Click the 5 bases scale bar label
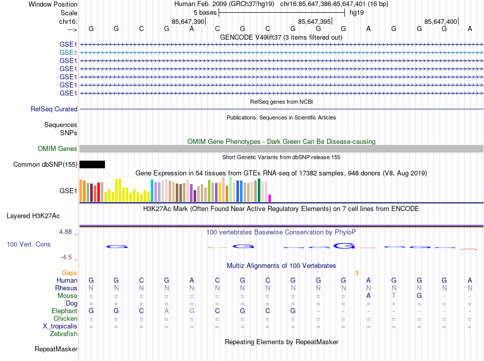Viewport: 484px width, 361px height. [205, 13]
